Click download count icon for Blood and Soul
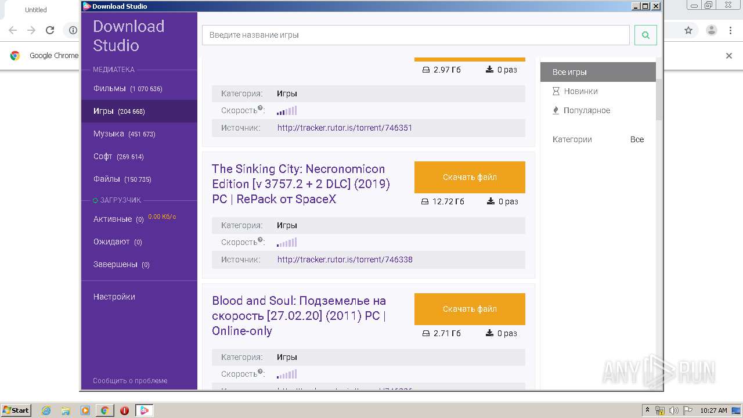Image resolution: width=743 pixels, height=418 pixels. point(490,333)
